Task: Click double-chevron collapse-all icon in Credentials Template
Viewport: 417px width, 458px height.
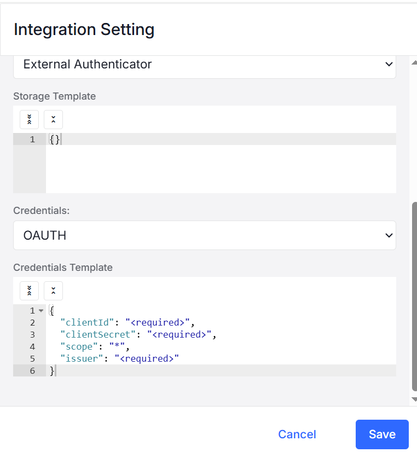Action: [29, 291]
